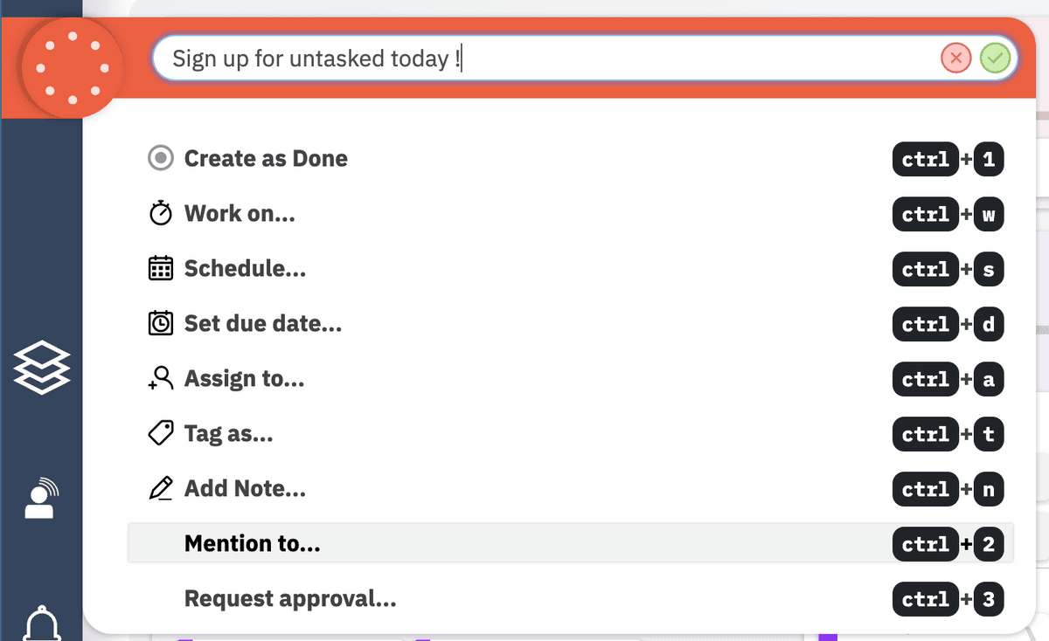Confirm task with green checkmark icon
The image size is (1049, 641).
point(995,59)
